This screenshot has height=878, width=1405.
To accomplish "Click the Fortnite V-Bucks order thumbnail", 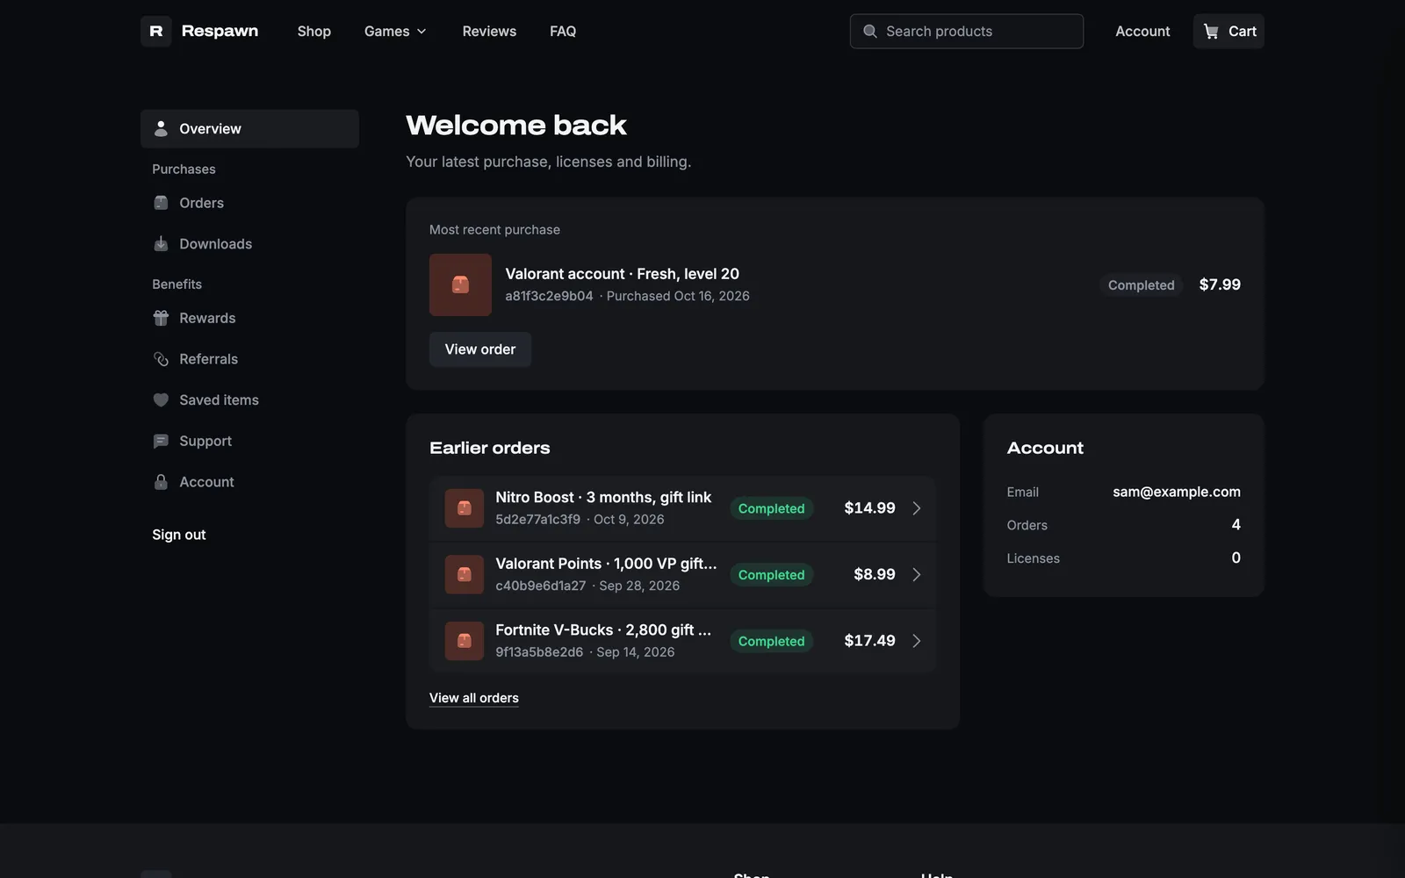I will [x=465, y=641].
